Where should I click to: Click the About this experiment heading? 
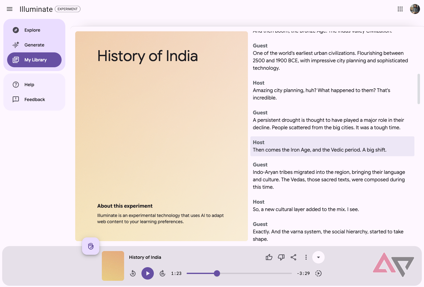125,206
